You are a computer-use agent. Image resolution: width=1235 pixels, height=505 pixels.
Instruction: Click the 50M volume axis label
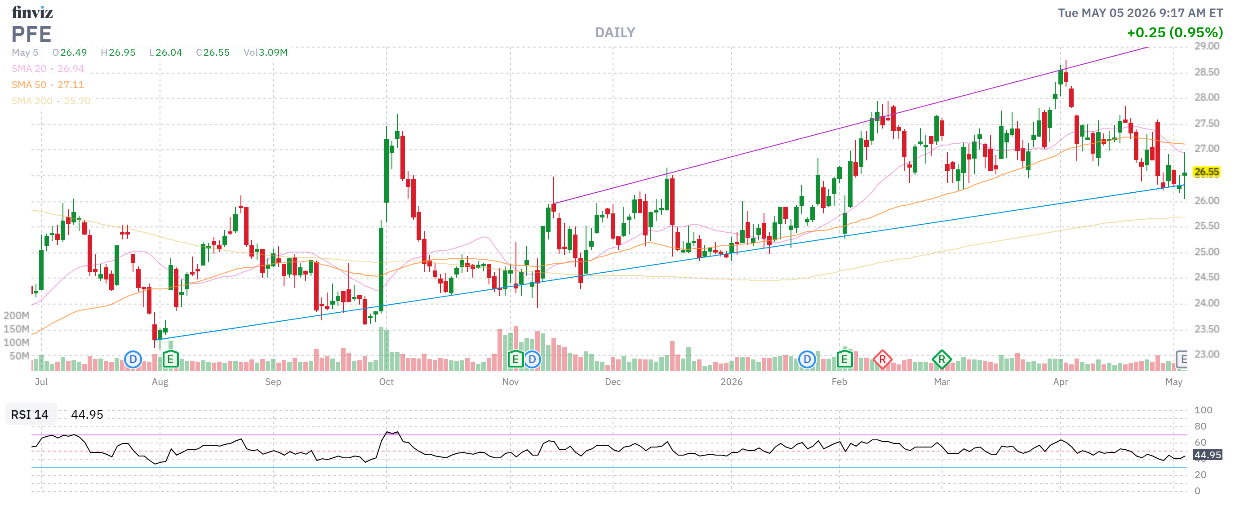[19, 356]
